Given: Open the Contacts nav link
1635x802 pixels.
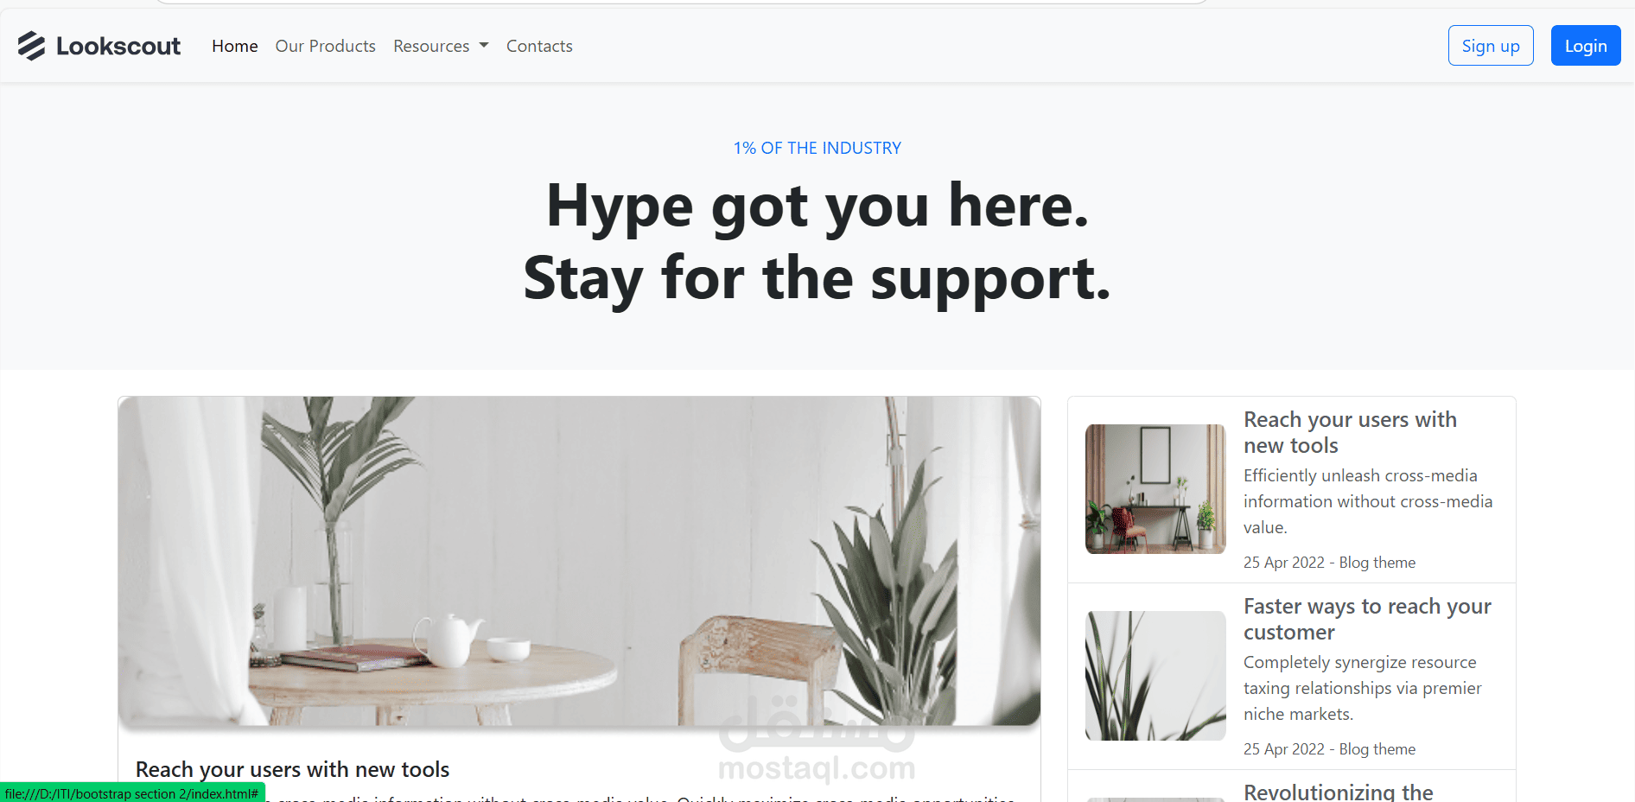Looking at the screenshot, I should click(x=539, y=46).
